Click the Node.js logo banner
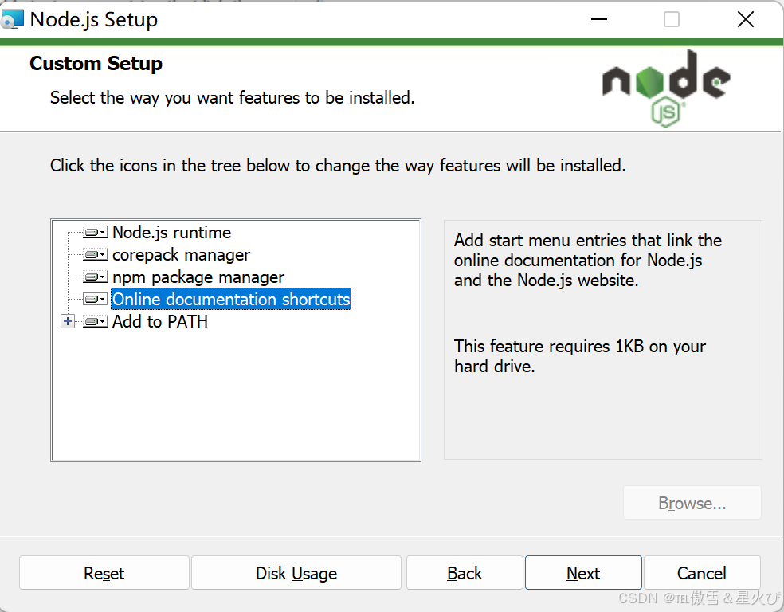Screen dimensions: 784x612 pyautogui.click(x=667, y=88)
